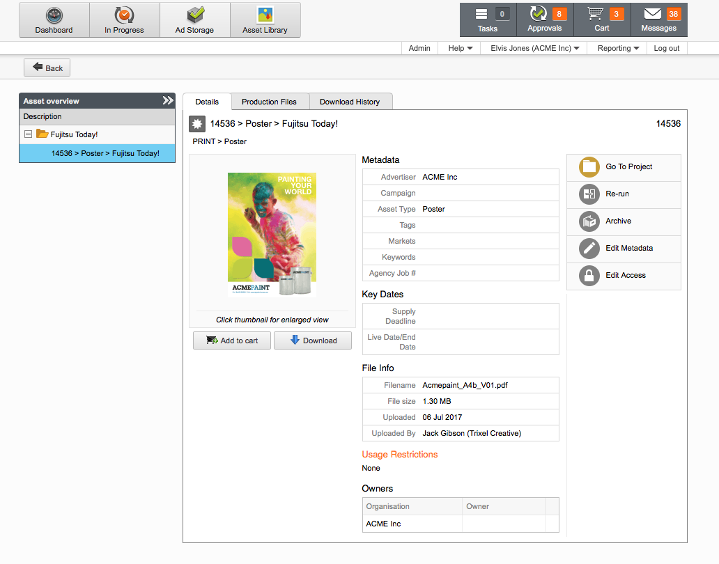The height and width of the screenshot is (564, 719).
Task: Click the Asset Type value Poster
Action: 434,209
